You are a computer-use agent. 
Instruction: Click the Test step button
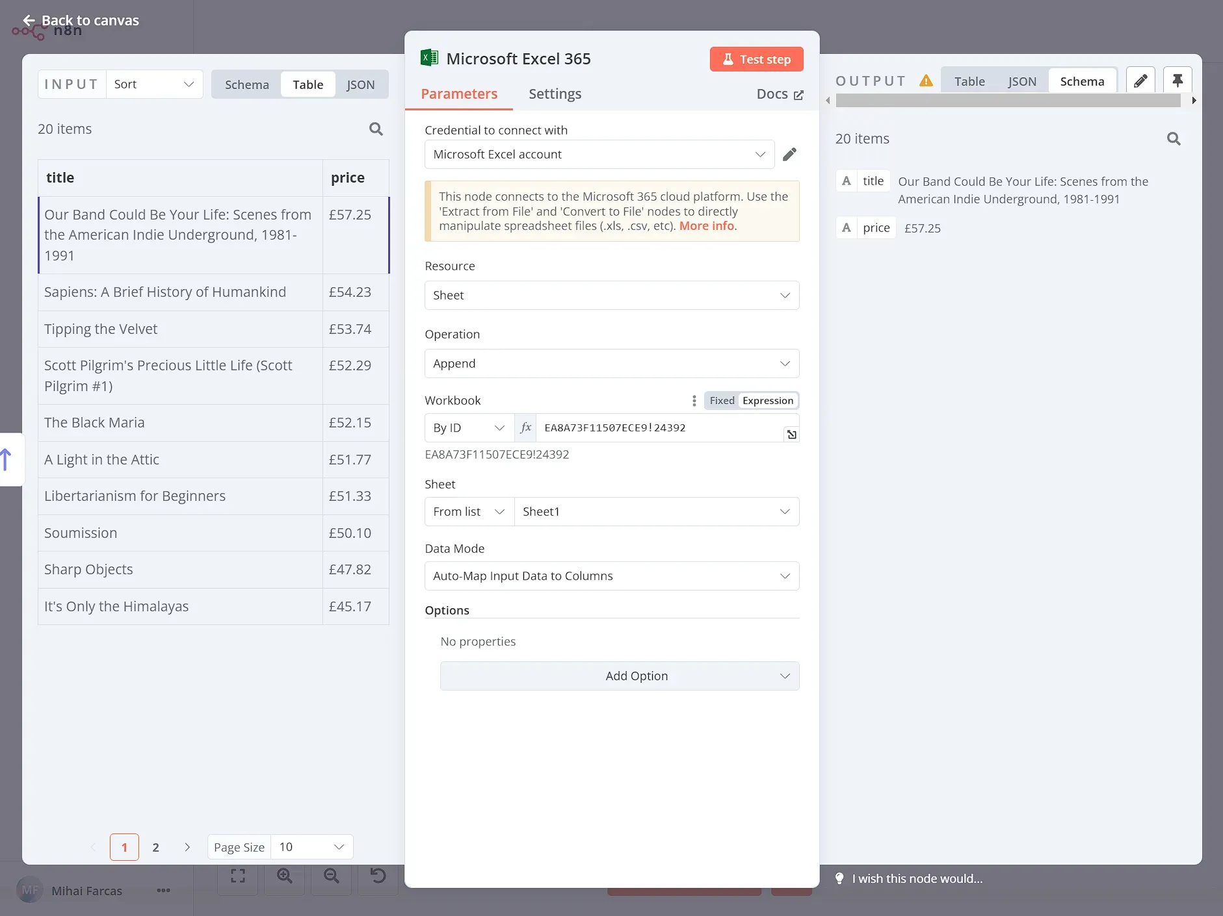pos(757,59)
